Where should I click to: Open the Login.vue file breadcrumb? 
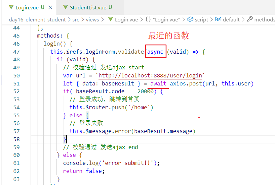coord(126,19)
